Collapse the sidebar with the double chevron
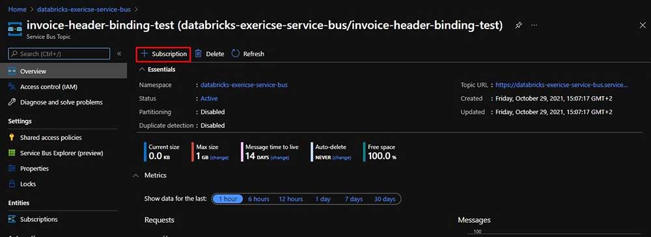Screen dimensions: 651x237 click(119, 54)
